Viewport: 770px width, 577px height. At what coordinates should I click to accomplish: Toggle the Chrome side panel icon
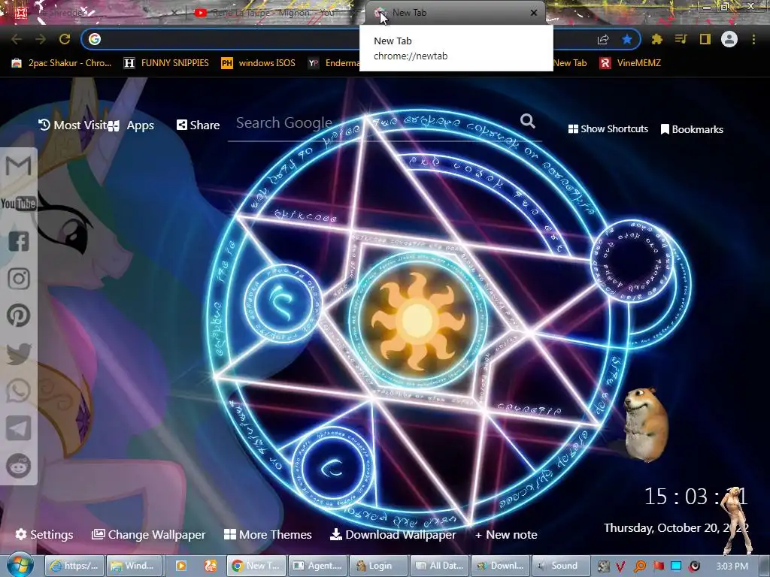pos(705,39)
